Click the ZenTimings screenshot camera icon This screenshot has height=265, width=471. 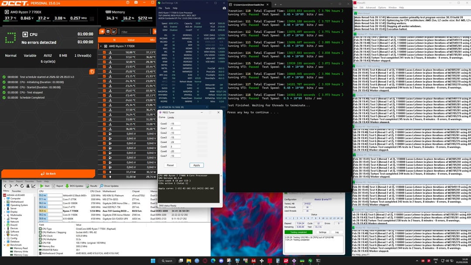coord(224,8)
